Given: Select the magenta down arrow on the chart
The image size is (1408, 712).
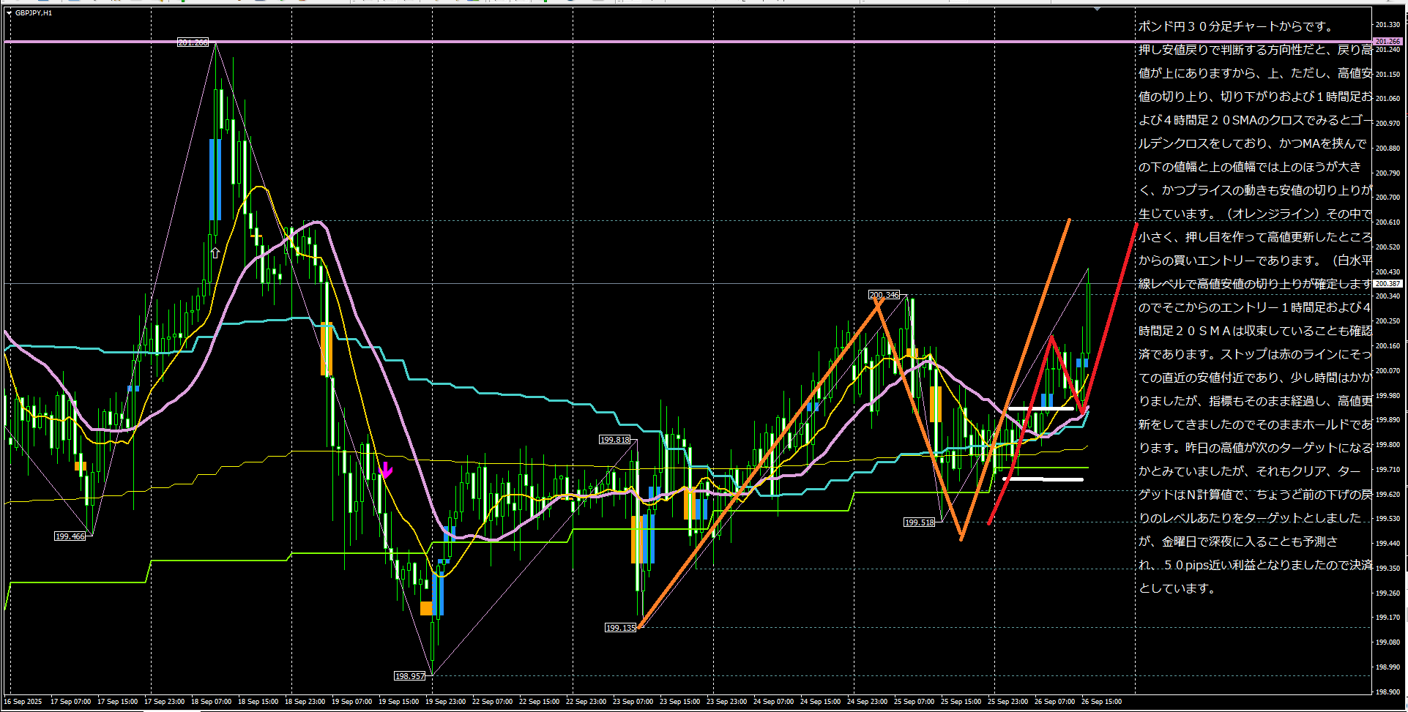Looking at the screenshot, I should click(x=387, y=470).
